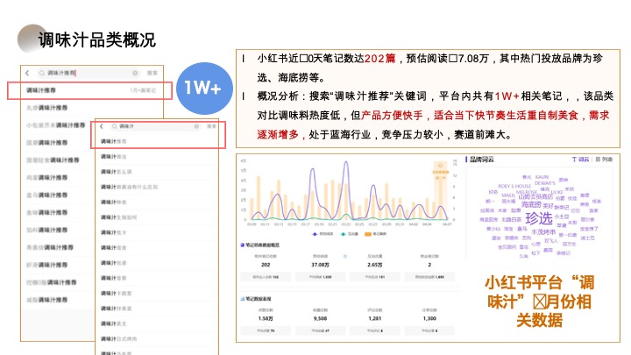Click icon beside 笔记总体数据概览 heading

click(242, 245)
